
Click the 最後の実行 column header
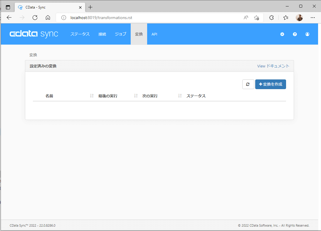pos(108,96)
